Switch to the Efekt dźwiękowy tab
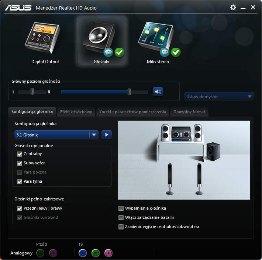 click(76, 112)
